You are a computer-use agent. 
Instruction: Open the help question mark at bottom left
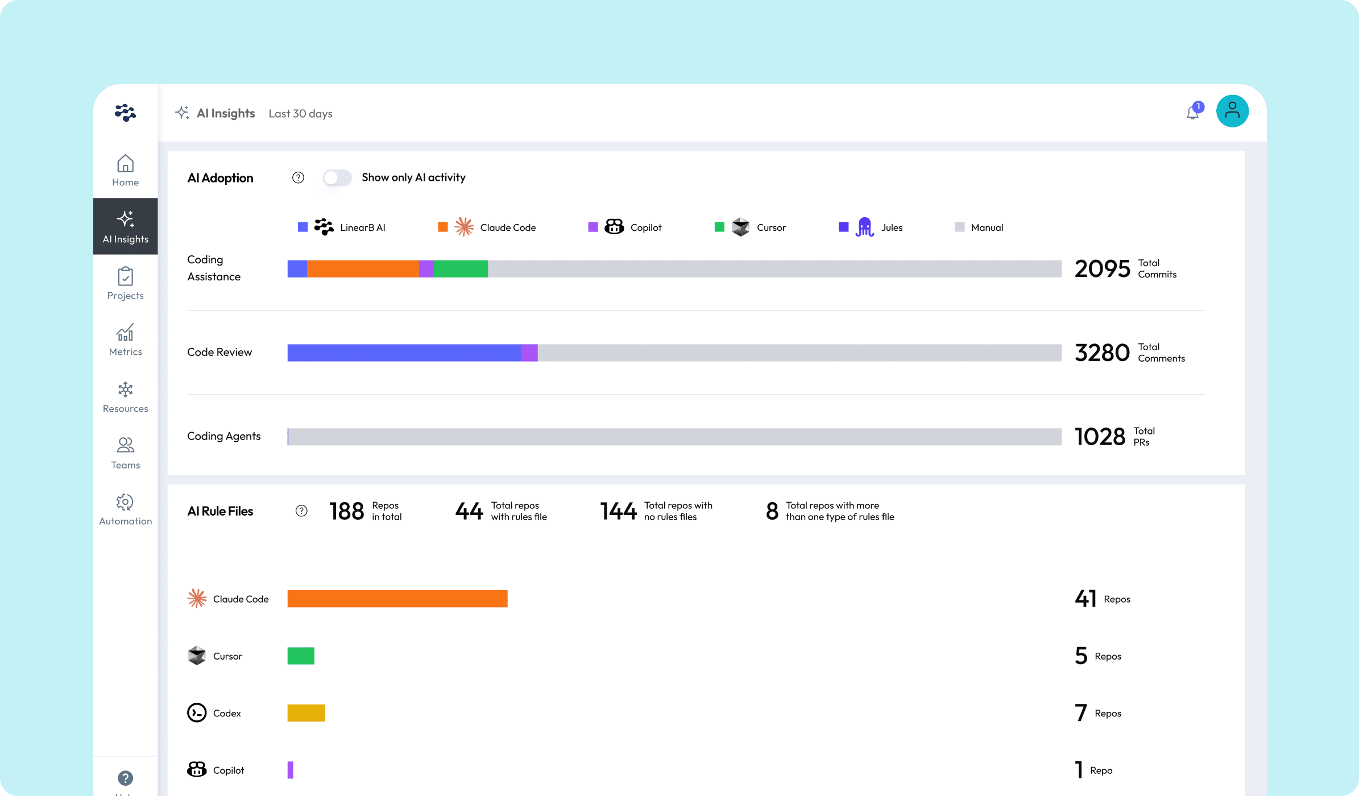(x=125, y=777)
